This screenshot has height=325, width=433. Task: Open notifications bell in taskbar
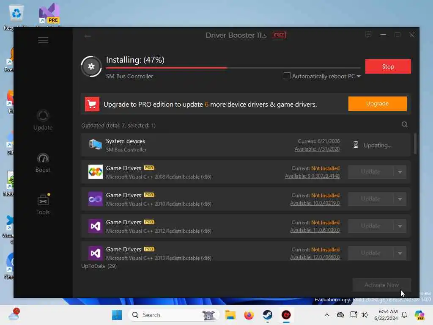coord(404,315)
